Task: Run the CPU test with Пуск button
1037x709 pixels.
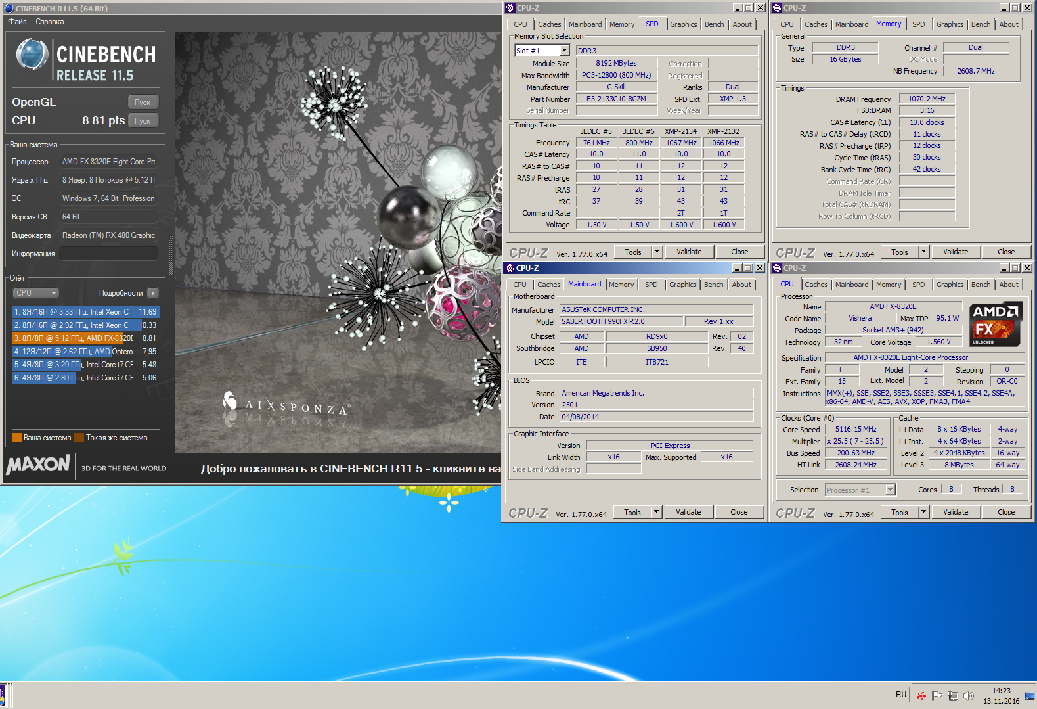Action: (143, 121)
